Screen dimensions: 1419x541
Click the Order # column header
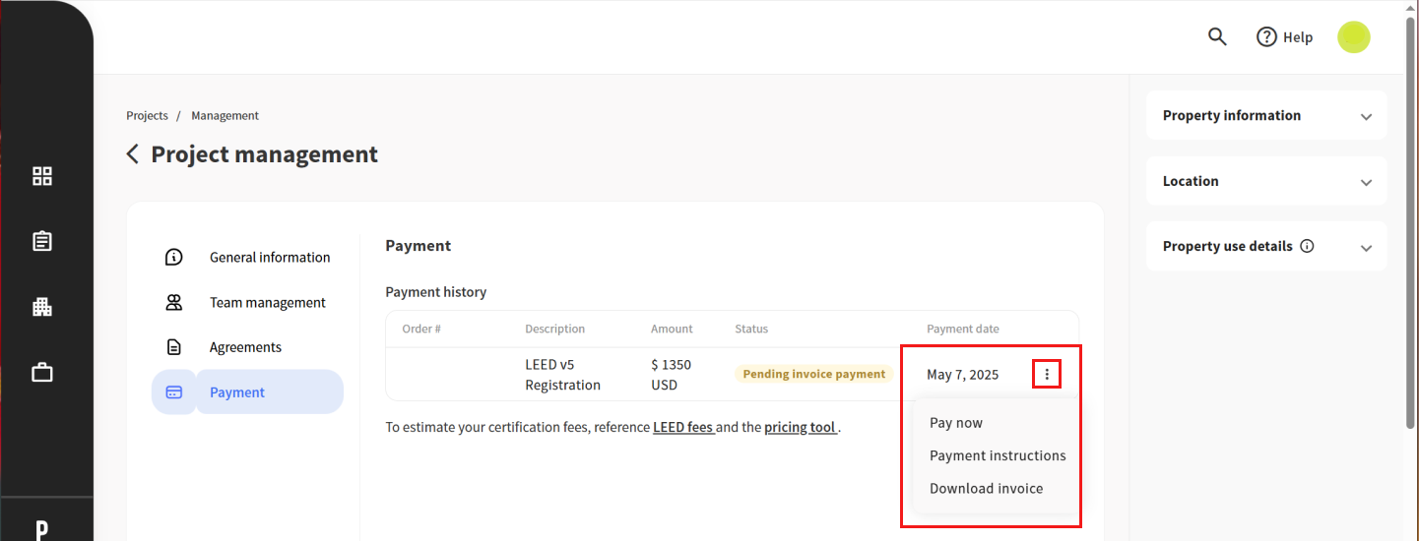click(x=421, y=329)
